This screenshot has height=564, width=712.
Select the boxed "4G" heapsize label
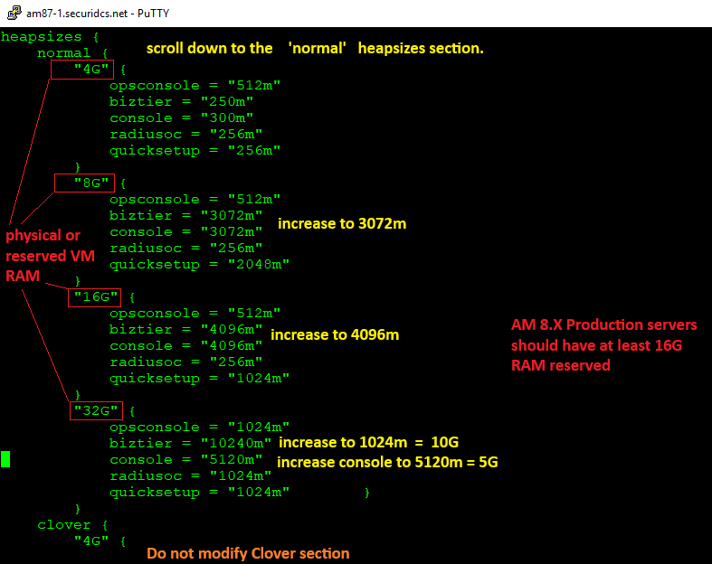[x=88, y=69]
